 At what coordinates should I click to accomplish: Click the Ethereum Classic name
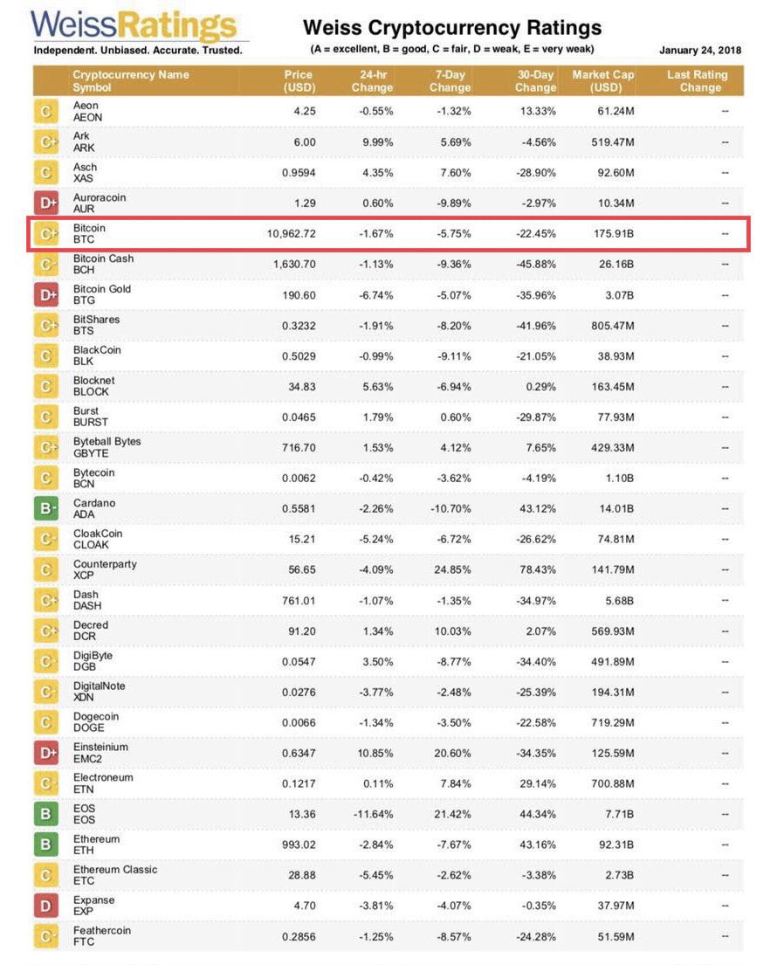coord(115,870)
